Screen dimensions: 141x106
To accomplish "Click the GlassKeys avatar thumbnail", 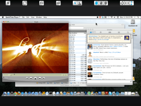I will point(90,61).
